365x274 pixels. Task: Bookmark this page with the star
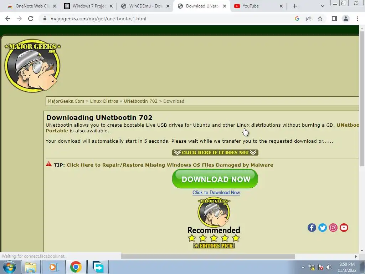point(320,19)
